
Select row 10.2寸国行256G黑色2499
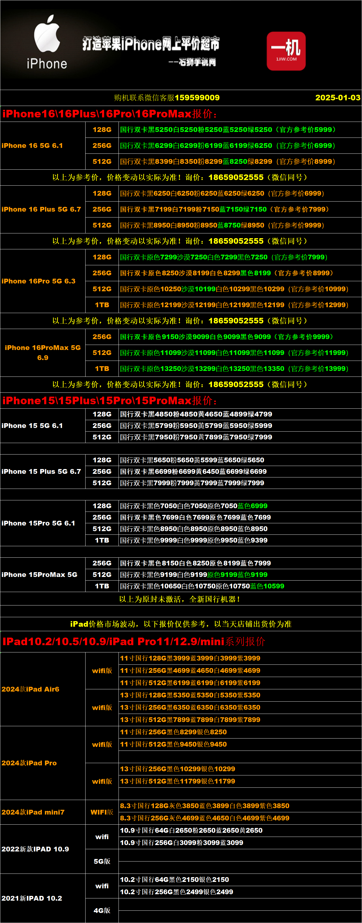click(240, 892)
